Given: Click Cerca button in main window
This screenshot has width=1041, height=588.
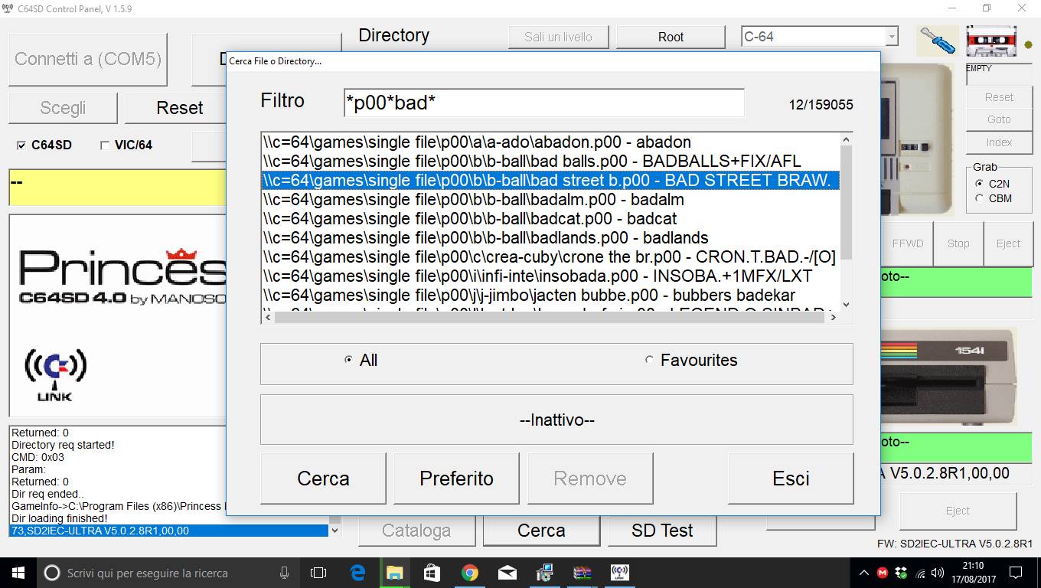Looking at the screenshot, I should click(541, 530).
